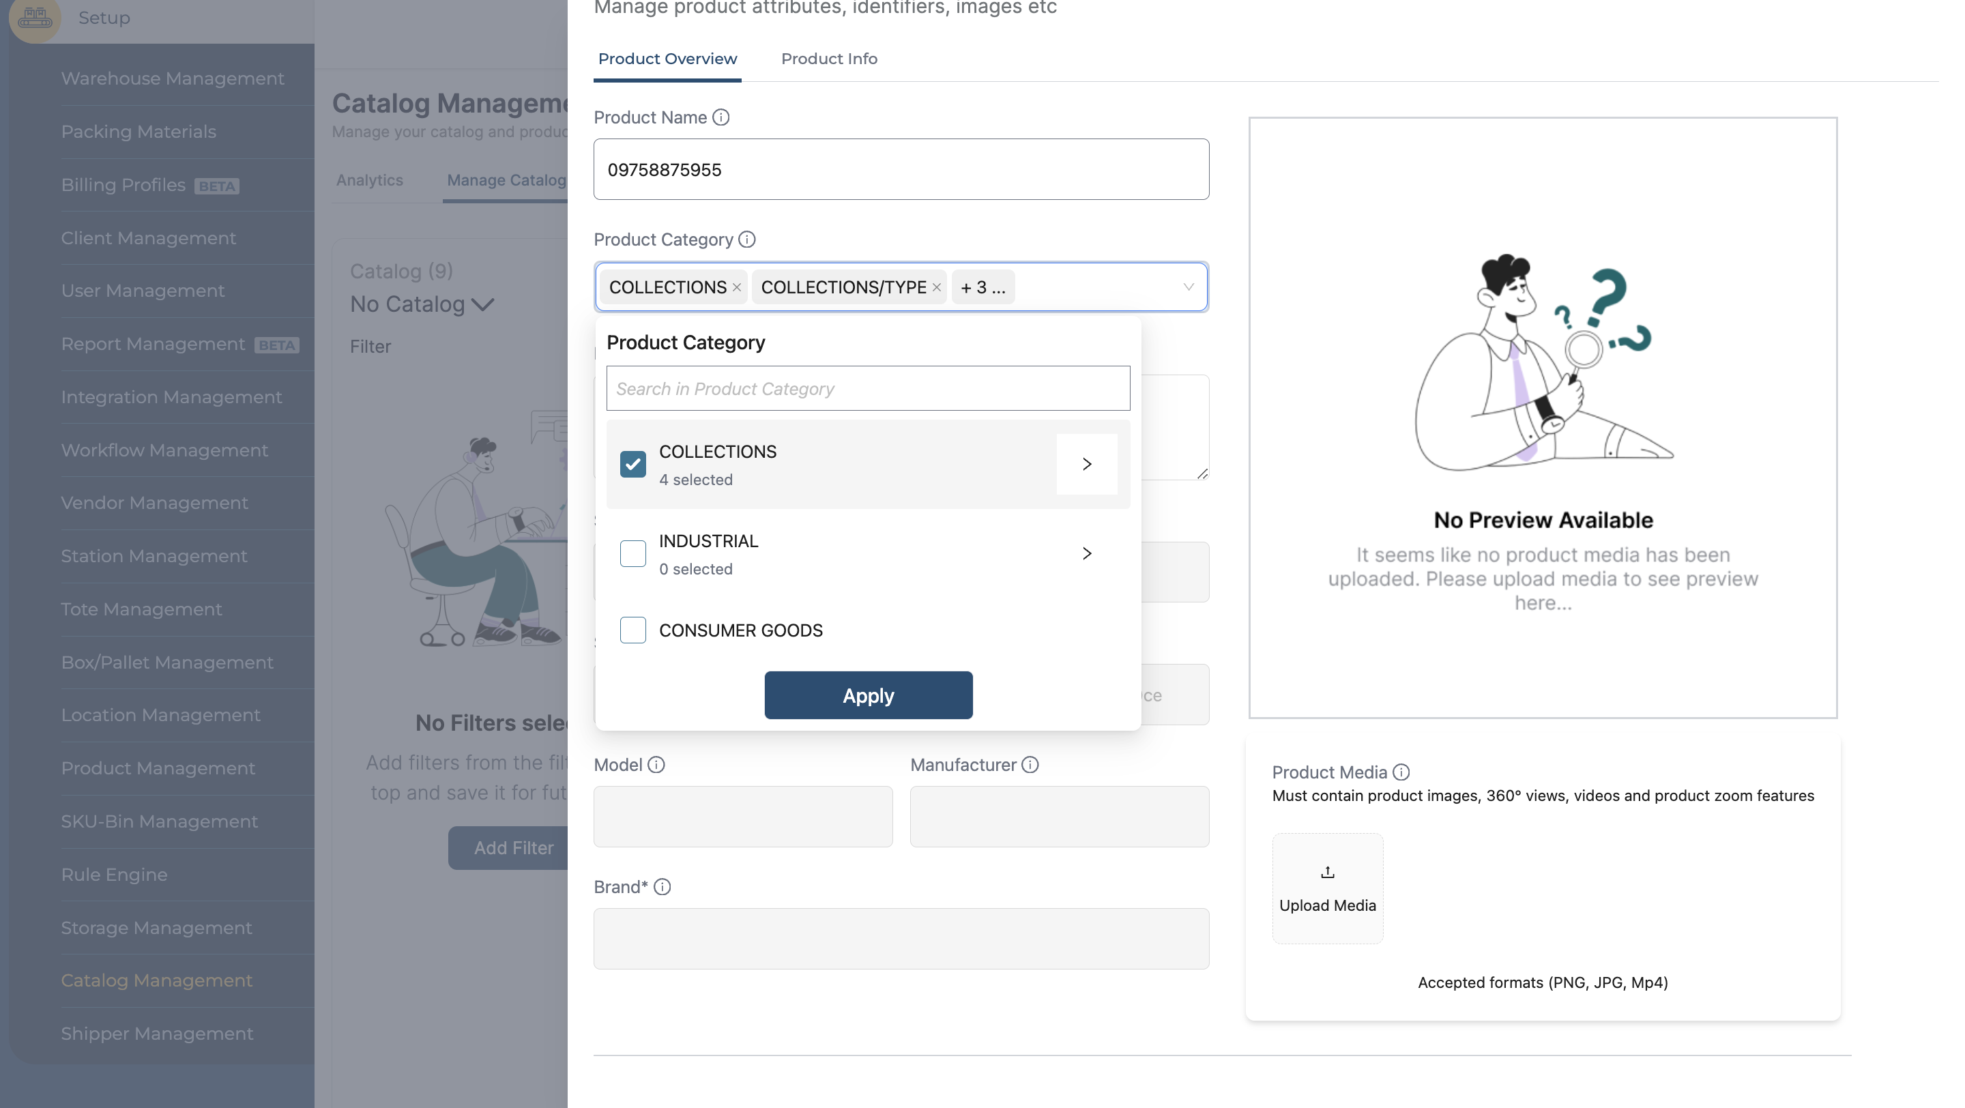The height and width of the screenshot is (1108, 1965).
Task: Expand the INDUSTRIAL subcategories chevron
Action: coord(1087,553)
